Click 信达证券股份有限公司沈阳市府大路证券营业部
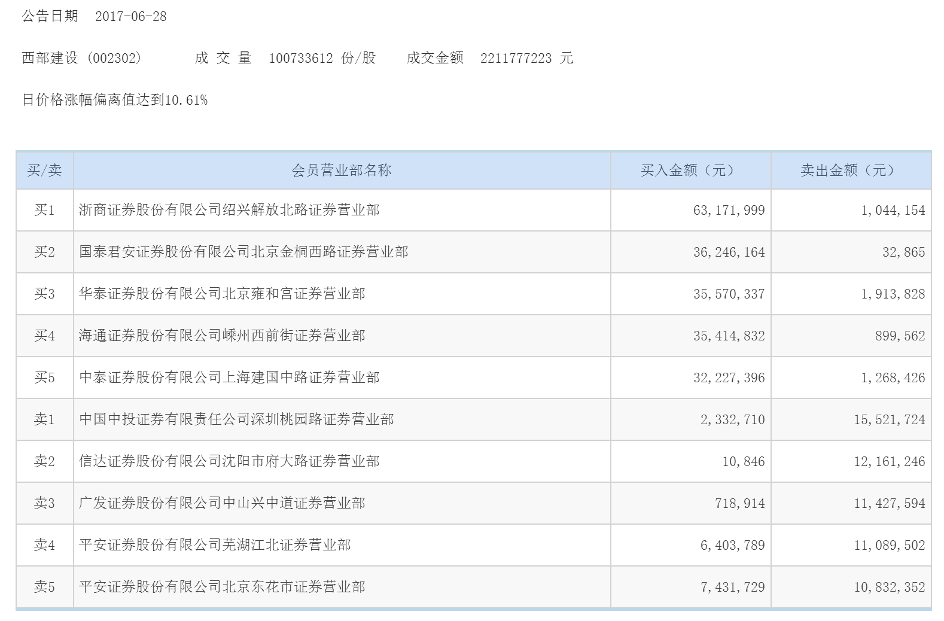The height and width of the screenshot is (621, 944). (x=229, y=461)
